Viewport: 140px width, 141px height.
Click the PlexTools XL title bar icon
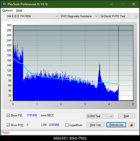tap(5, 4)
